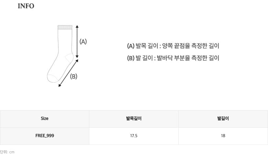Click the Size column header

[45, 118]
